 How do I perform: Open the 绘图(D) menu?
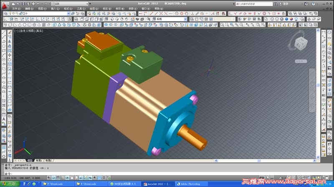(x=94, y=9)
